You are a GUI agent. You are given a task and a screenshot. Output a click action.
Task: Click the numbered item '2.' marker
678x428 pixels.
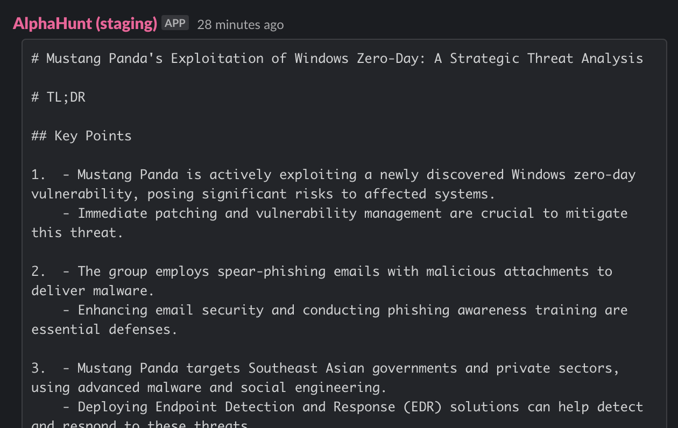pos(39,272)
